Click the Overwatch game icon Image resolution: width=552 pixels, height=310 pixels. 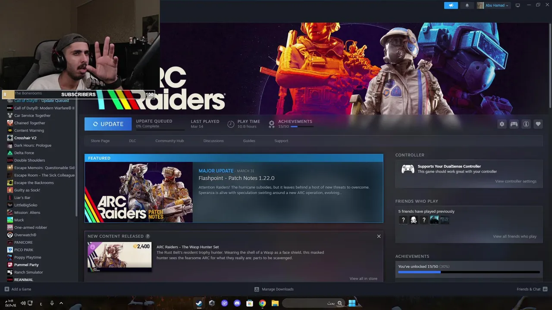10,235
